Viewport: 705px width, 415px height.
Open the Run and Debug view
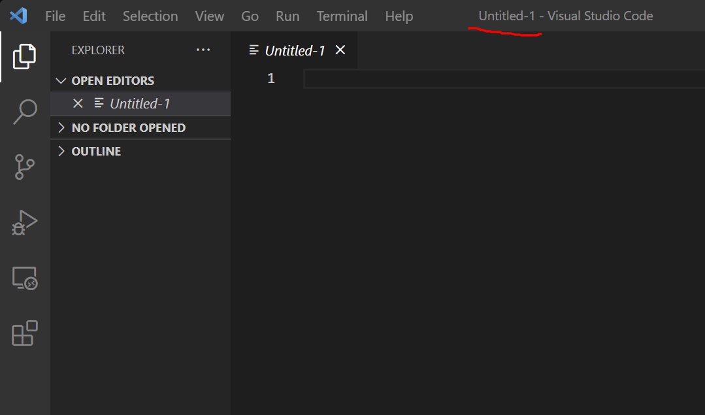click(25, 223)
